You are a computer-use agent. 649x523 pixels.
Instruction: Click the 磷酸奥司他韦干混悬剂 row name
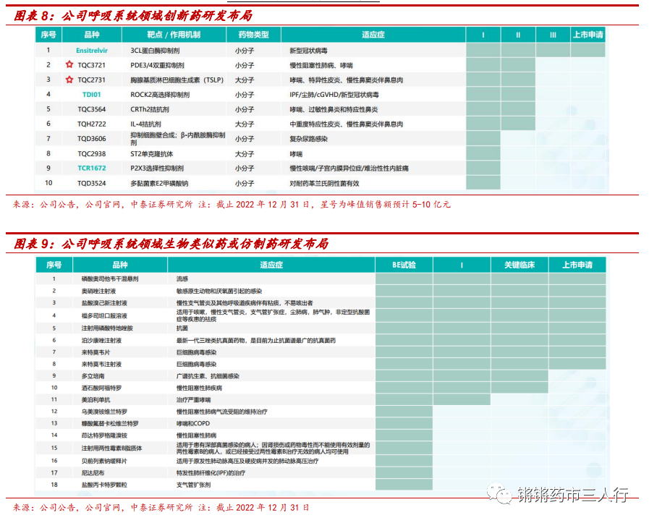click(110, 279)
